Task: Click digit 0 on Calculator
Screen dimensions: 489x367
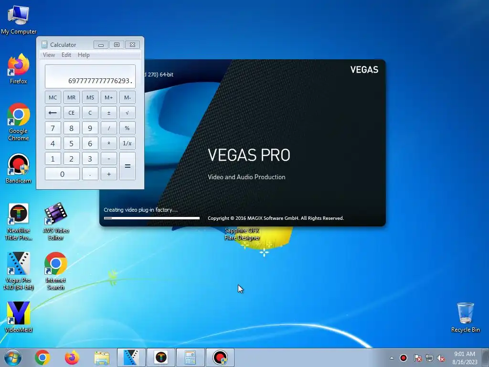Action: [x=62, y=174]
